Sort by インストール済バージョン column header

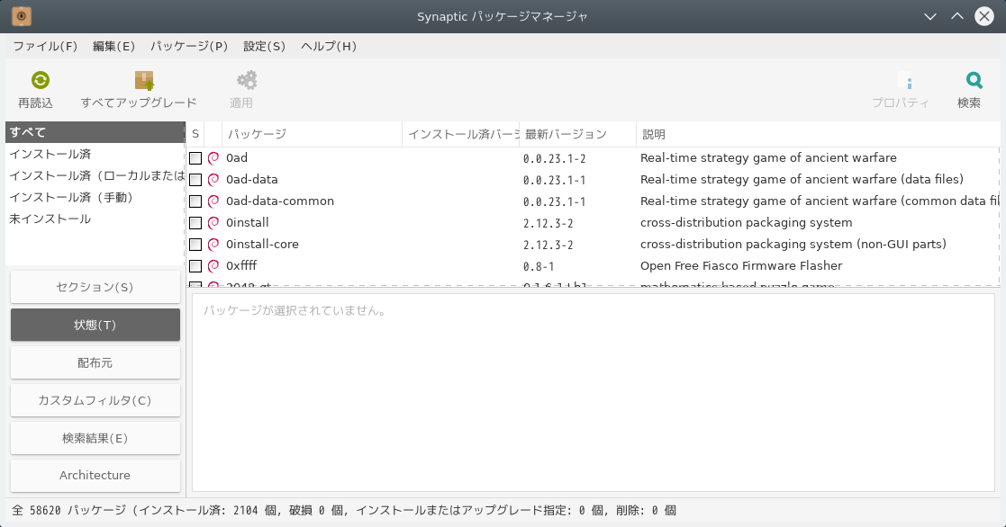[x=461, y=134]
